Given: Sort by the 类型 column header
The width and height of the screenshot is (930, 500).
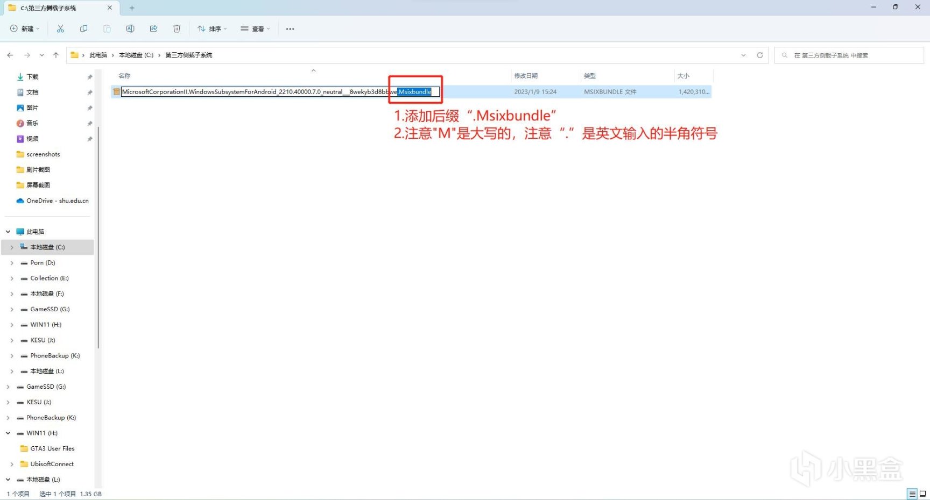Looking at the screenshot, I should tap(590, 76).
